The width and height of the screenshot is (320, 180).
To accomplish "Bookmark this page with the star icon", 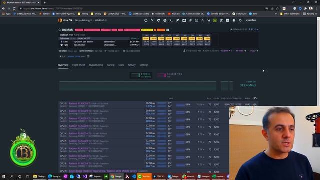I will 277,9.
